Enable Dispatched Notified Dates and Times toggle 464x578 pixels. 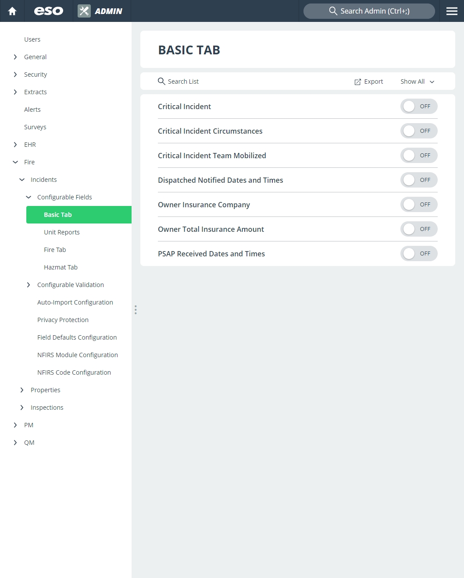[x=419, y=180]
